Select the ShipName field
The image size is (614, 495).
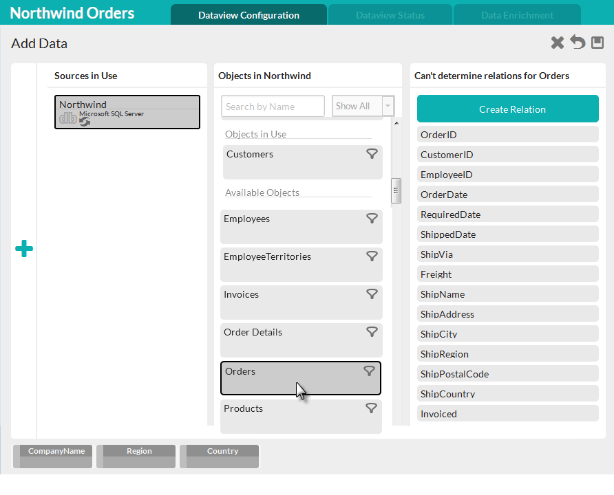coord(507,294)
